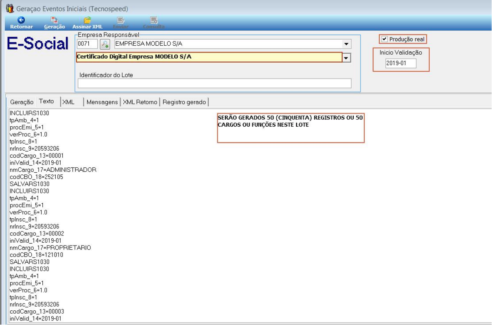Select the Registro gerado tab

184,102
